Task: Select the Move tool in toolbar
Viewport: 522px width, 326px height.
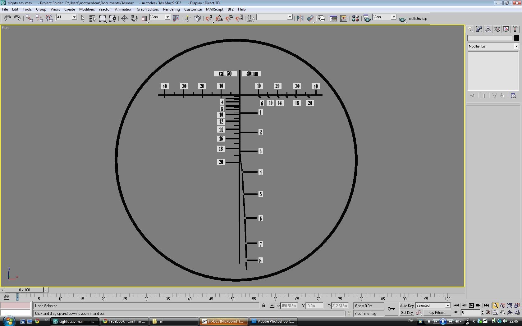Action: [124, 18]
